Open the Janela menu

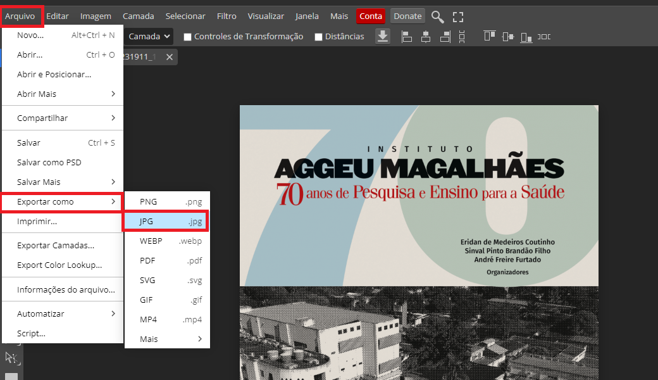(x=307, y=16)
